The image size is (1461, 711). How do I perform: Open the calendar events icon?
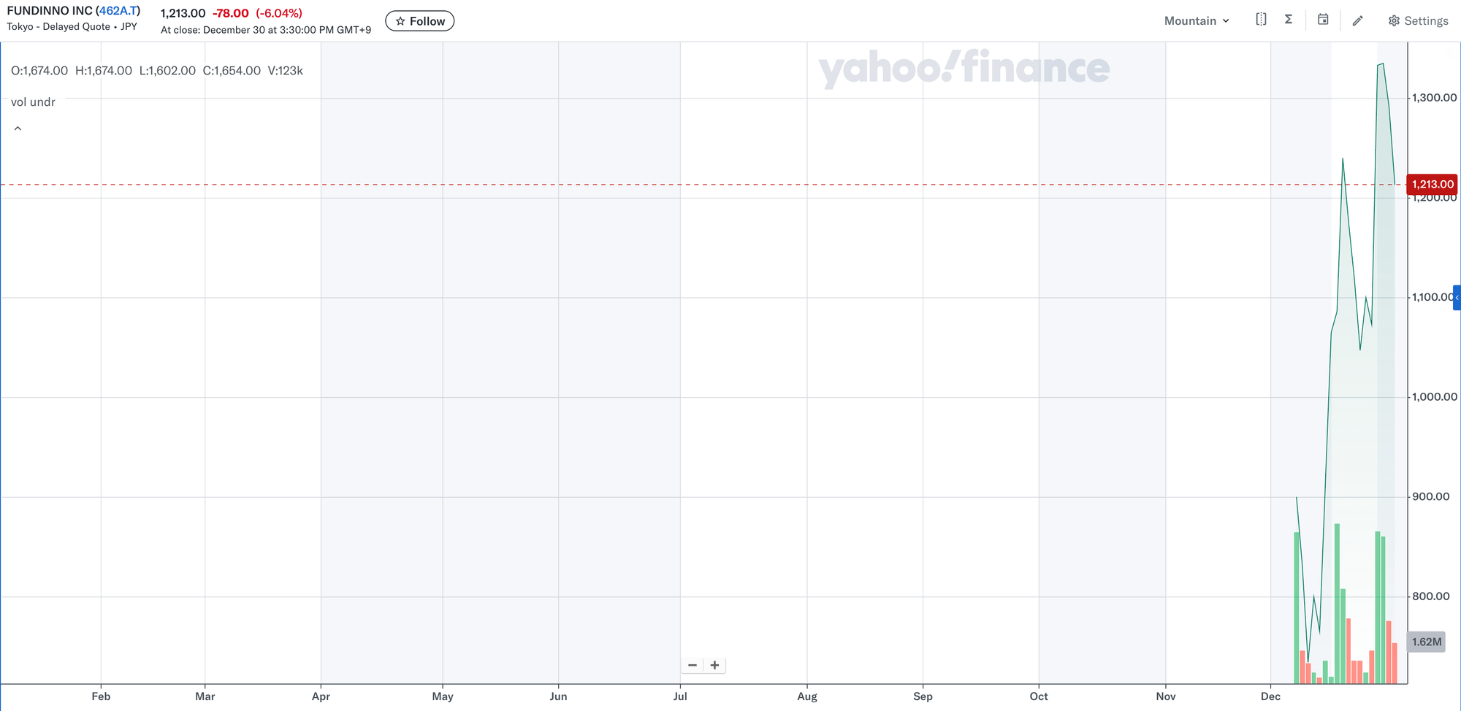click(x=1323, y=20)
